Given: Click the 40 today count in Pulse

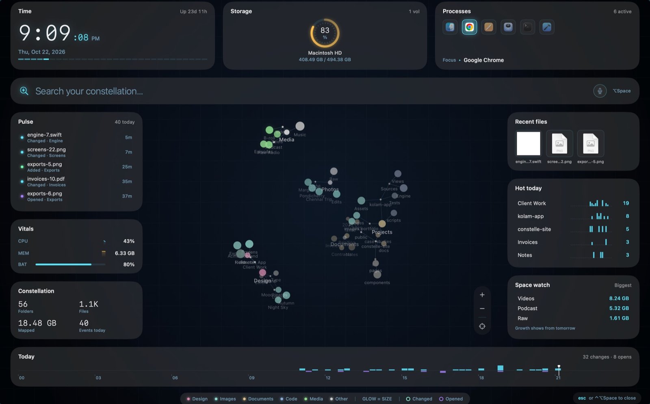Looking at the screenshot, I should (124, 122).
